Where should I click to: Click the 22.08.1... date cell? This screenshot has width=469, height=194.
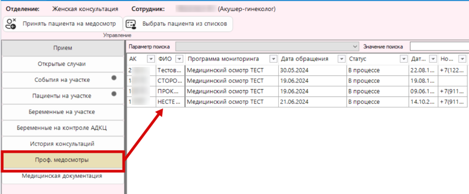[x=423, y=70]
